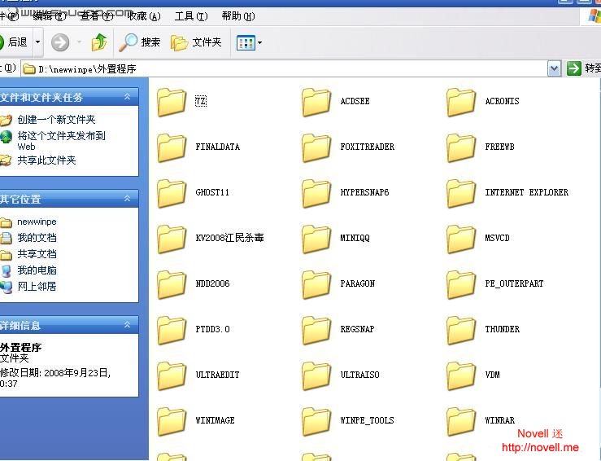Go to newwinpe in other places
The image size is (601, 461).
37,222
